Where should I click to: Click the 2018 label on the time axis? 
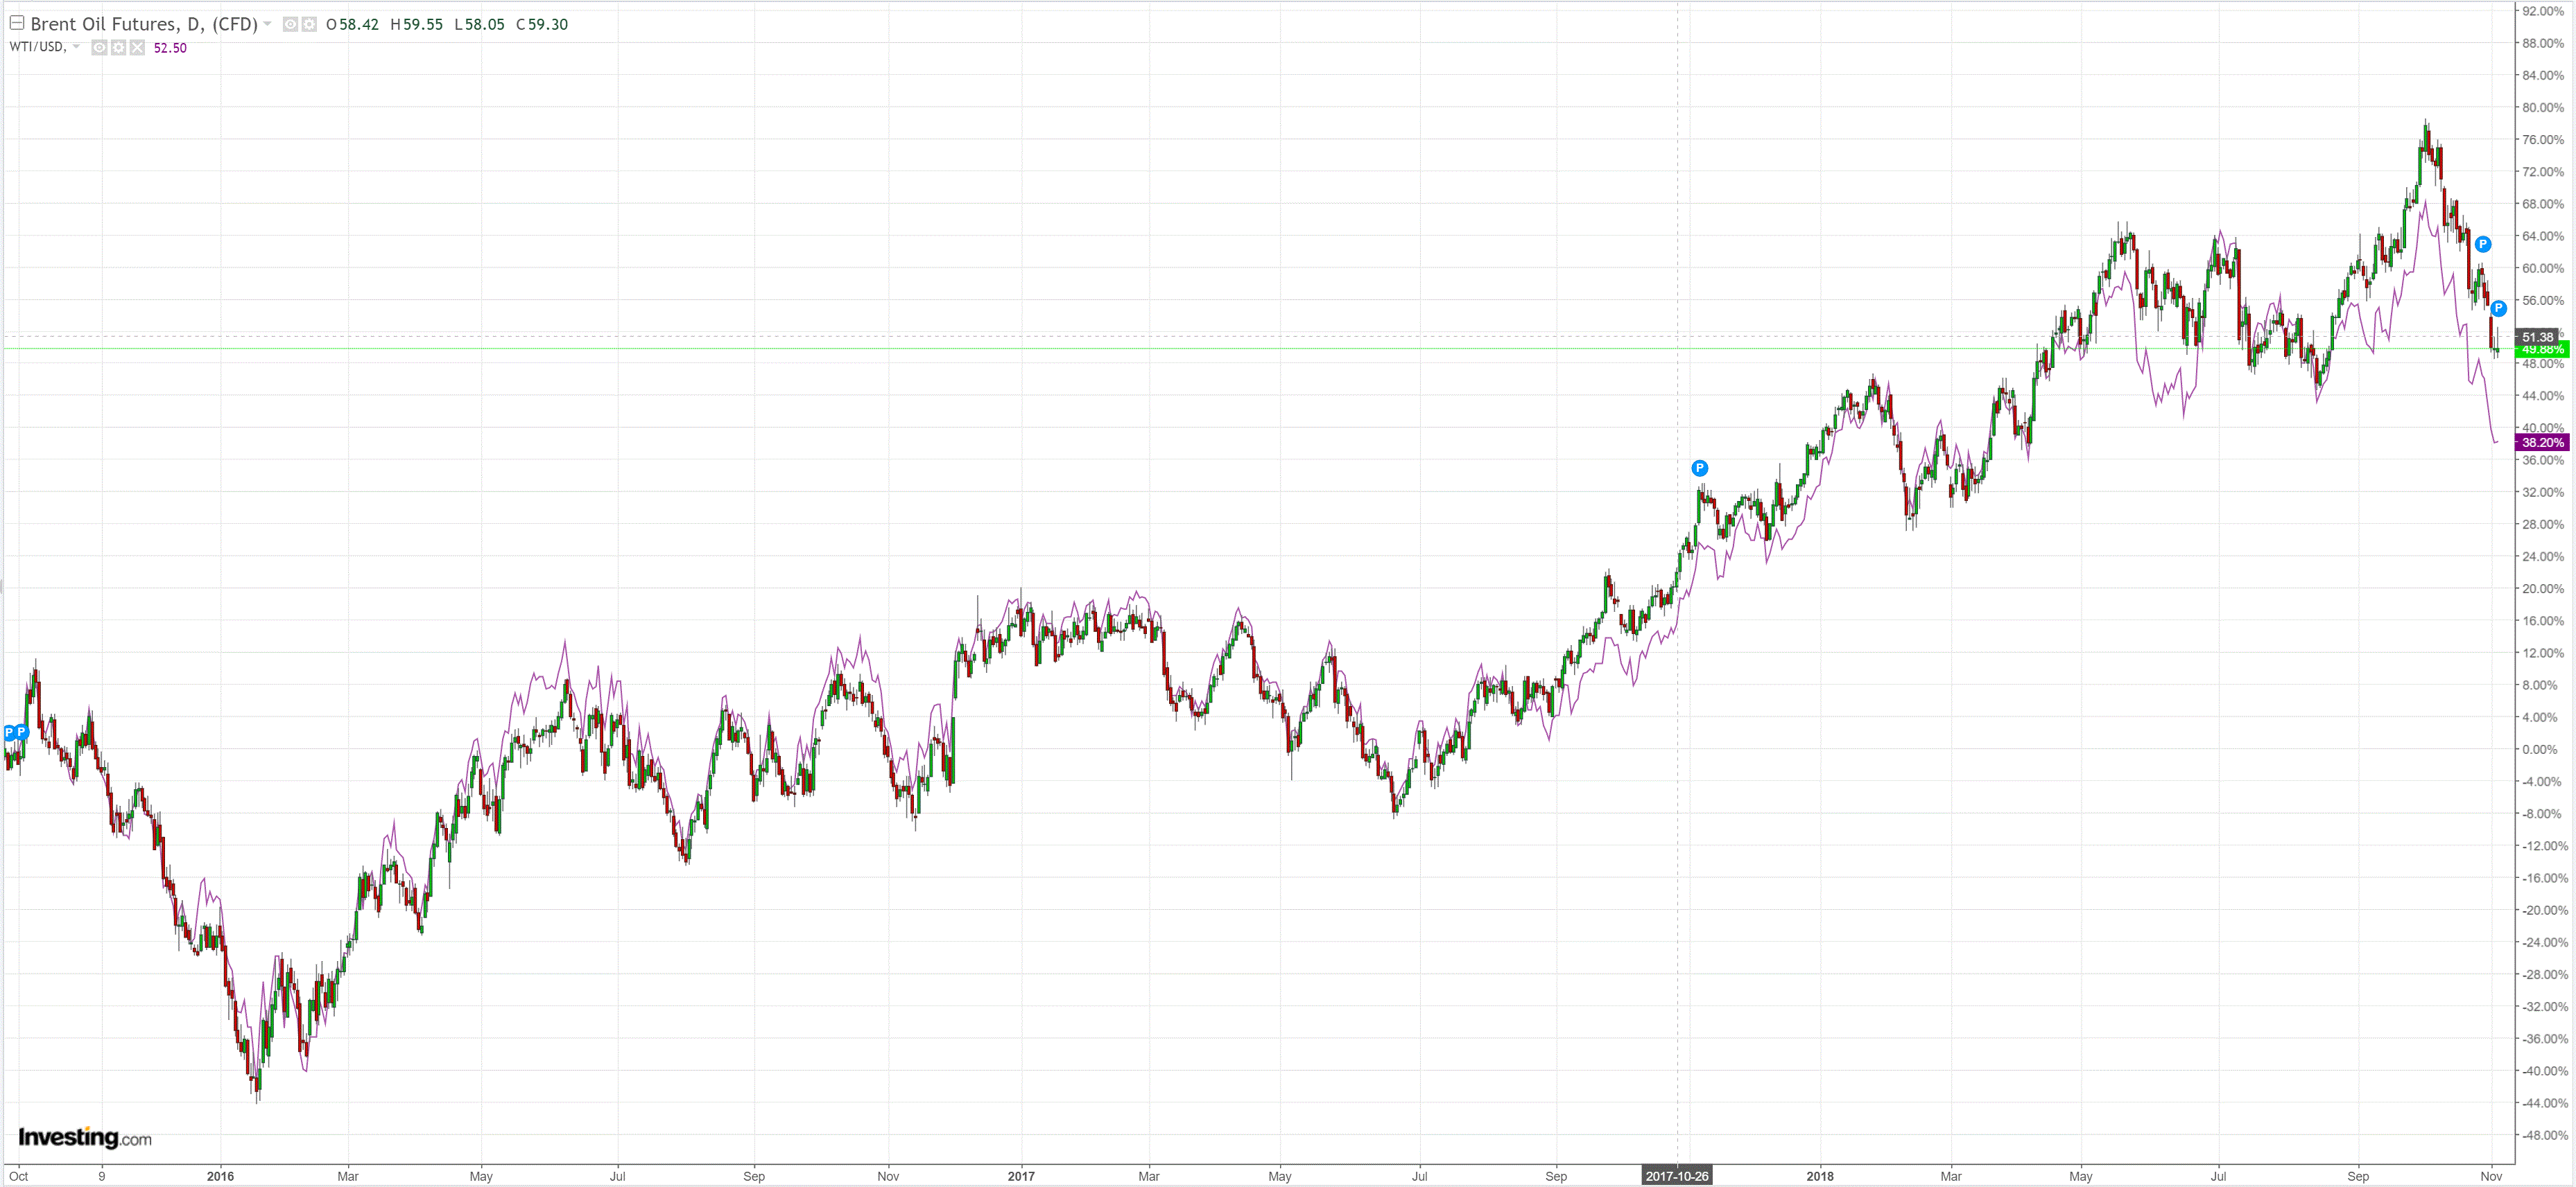pos(1819,1176)
